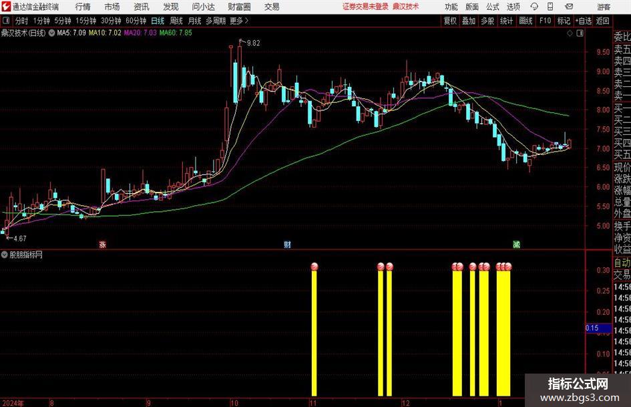Click the 复权 toolbar button

(450, 21)
